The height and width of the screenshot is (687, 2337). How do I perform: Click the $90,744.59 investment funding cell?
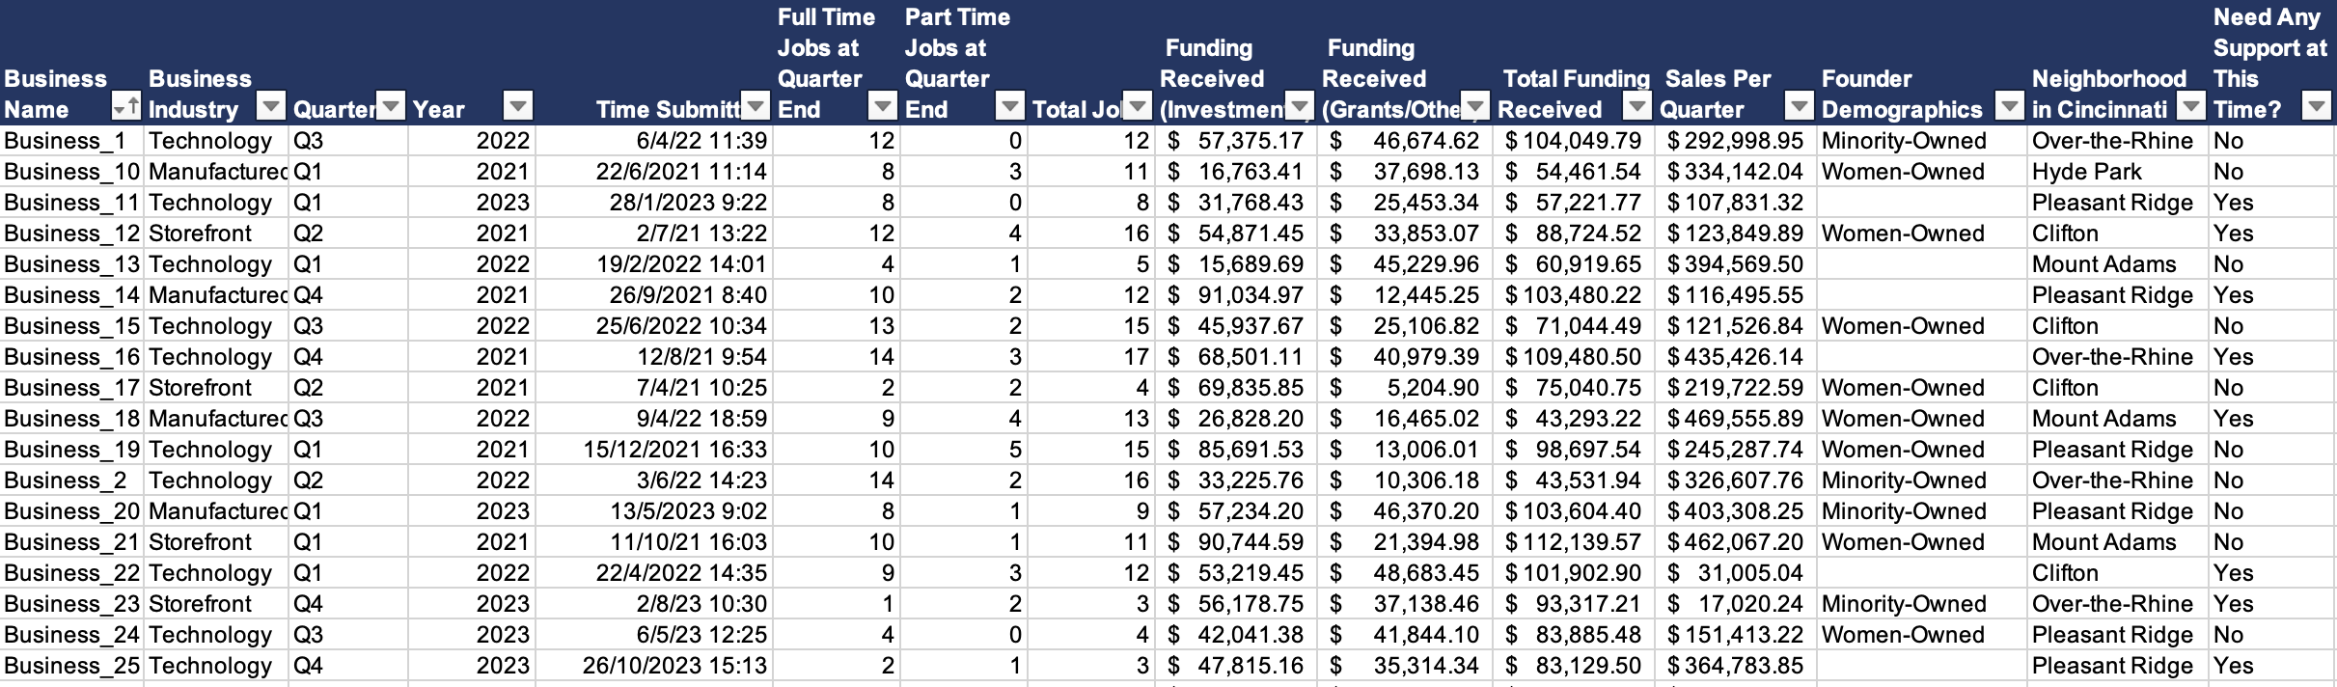pyautogui.click(x=1236, y=542)
